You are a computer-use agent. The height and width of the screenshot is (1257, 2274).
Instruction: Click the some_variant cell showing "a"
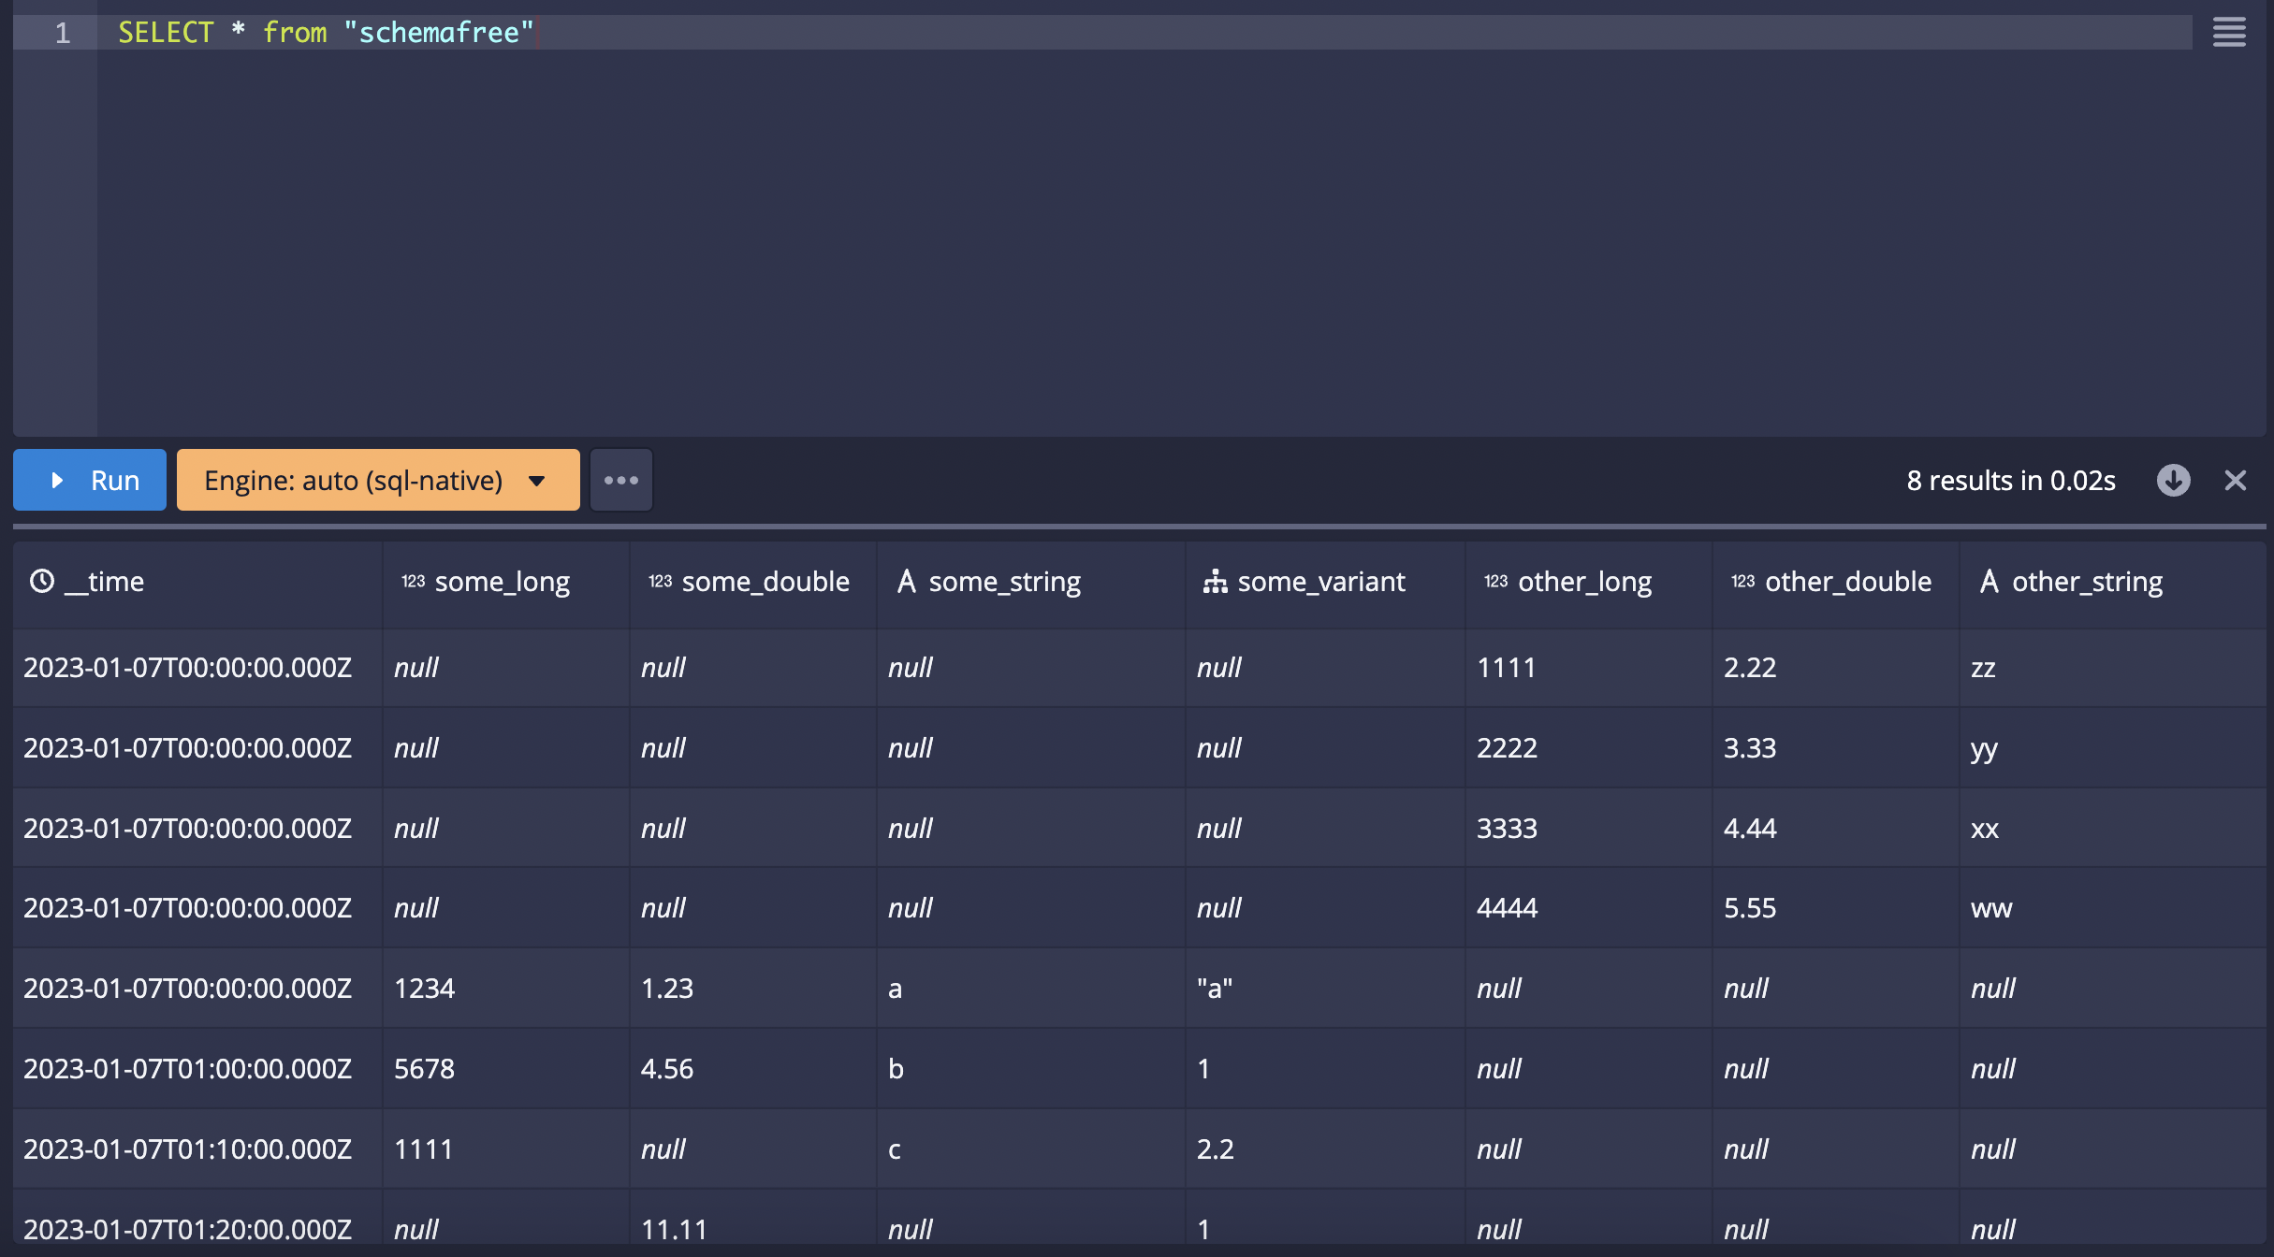tap(1214, 989)
